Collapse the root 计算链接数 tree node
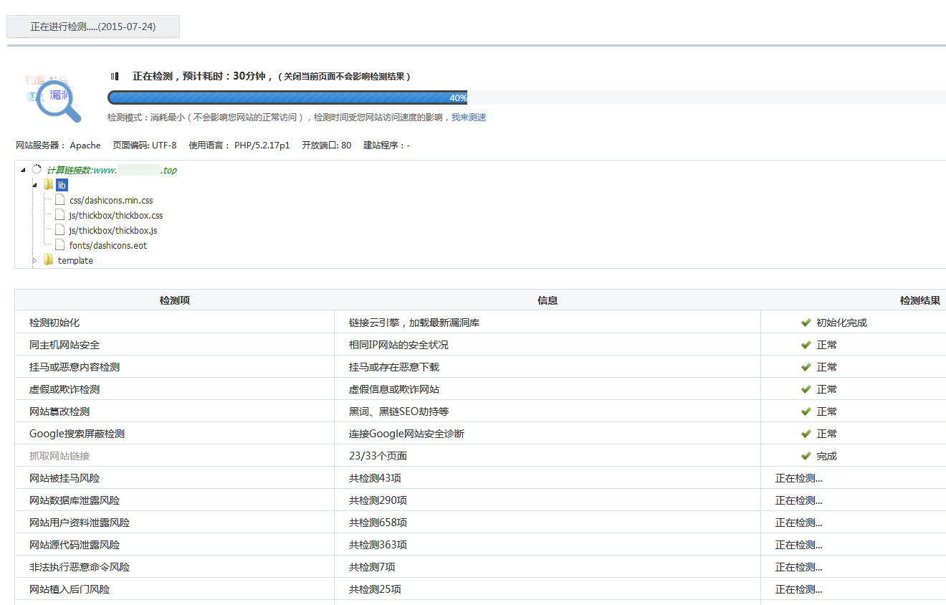Image resolution: width=946 pixels, height=605 pixels. coord(23,171)
